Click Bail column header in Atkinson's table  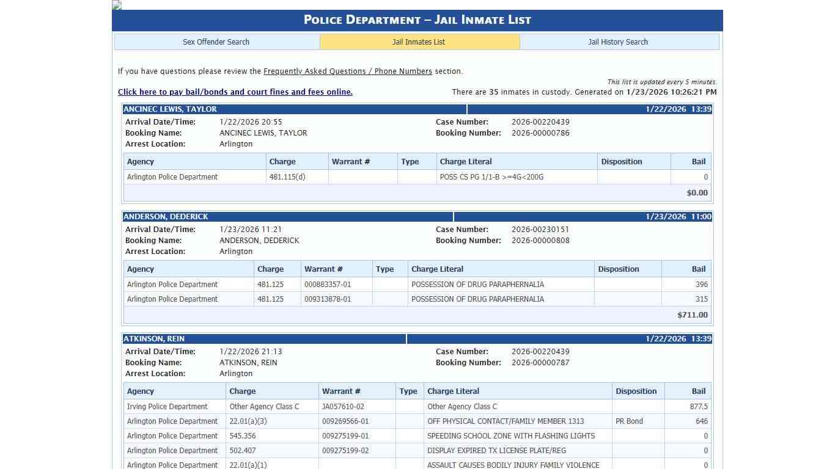click(x=698, y=391)
